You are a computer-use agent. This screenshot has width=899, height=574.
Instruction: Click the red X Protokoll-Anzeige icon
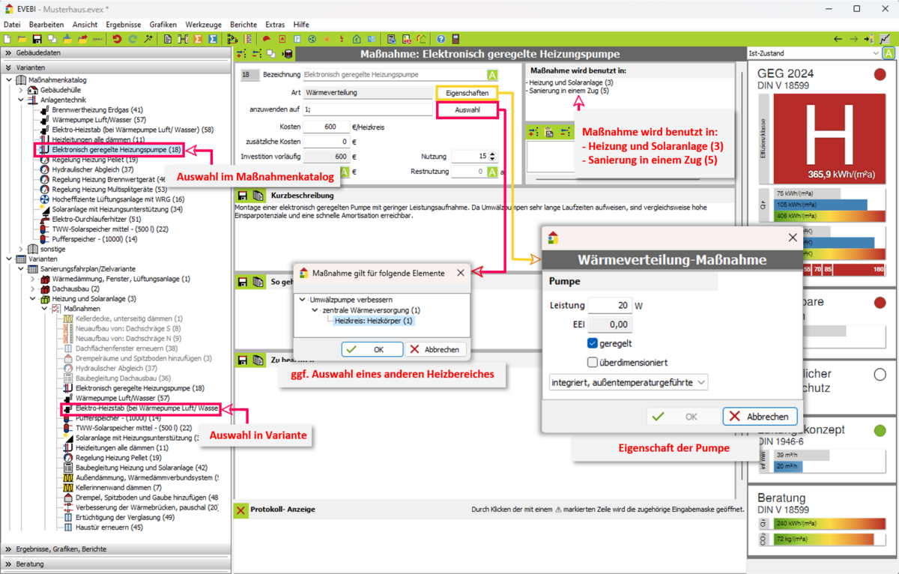240,510
